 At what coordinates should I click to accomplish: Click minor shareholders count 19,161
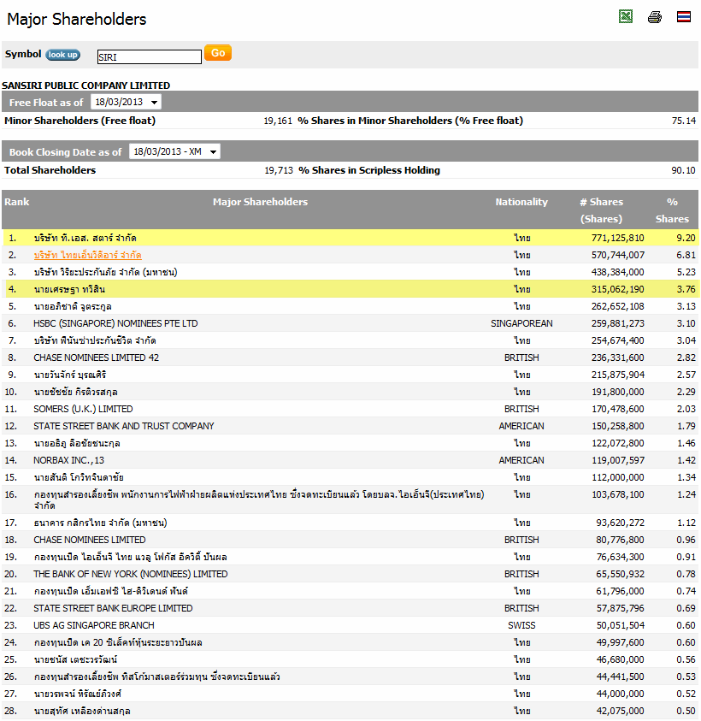point(278,121)
